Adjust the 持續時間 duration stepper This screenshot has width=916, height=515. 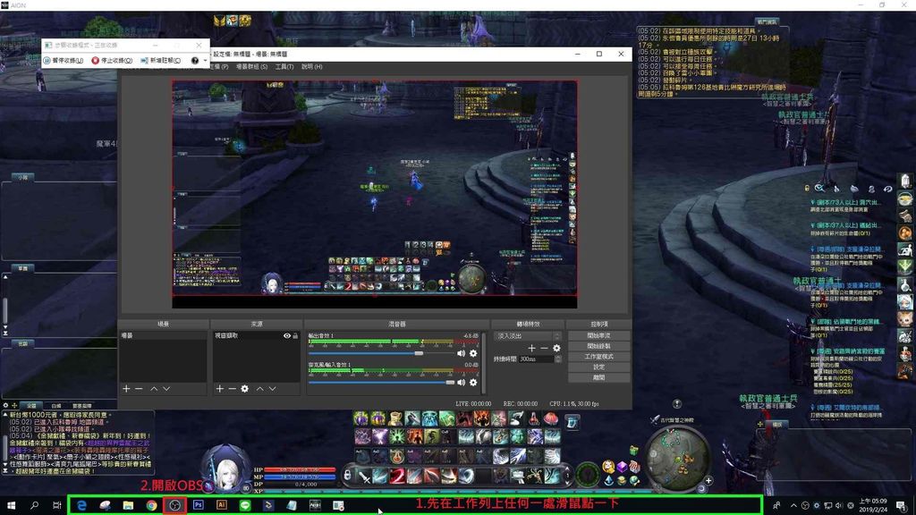[x=558, y=359]
